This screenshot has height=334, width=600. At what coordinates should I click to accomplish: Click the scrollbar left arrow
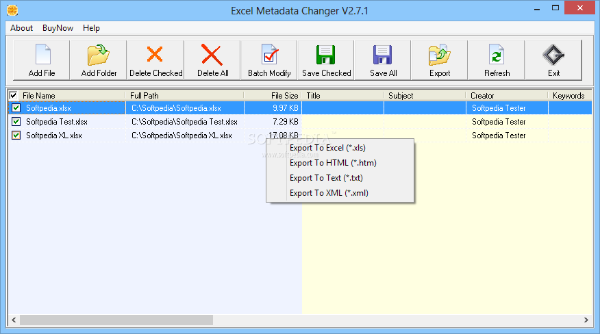pyautogui.click(x=14, y=320)
